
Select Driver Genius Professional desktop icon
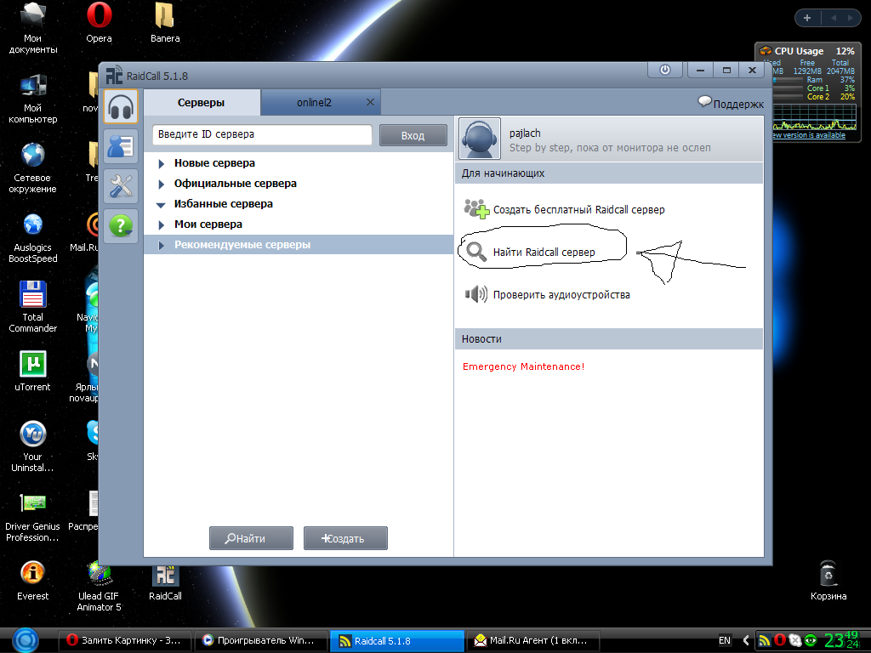[x=33, y=516]
